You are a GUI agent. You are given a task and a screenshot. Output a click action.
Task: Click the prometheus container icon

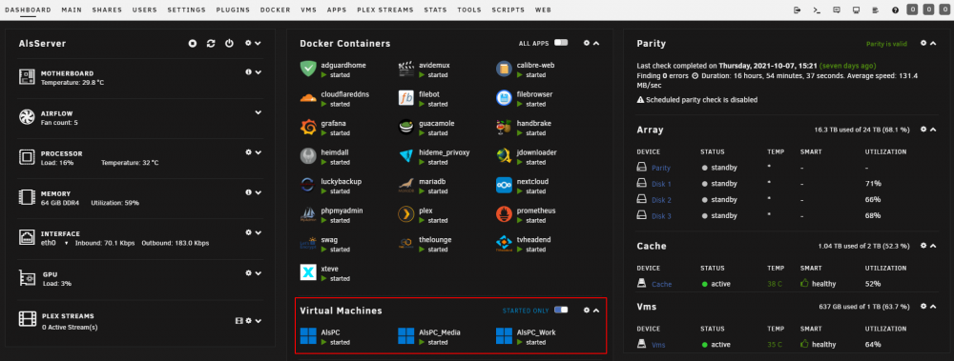pyautogui.click(x=504, y=214)
